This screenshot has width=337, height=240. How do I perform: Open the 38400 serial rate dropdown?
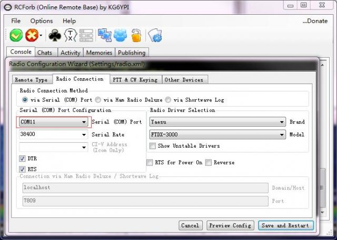point(54,134)
